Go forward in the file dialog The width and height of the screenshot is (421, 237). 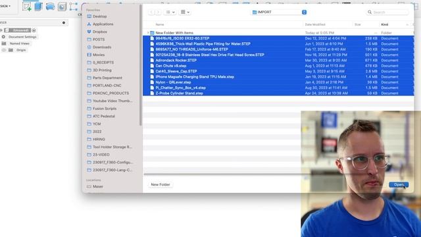point(158,12)
